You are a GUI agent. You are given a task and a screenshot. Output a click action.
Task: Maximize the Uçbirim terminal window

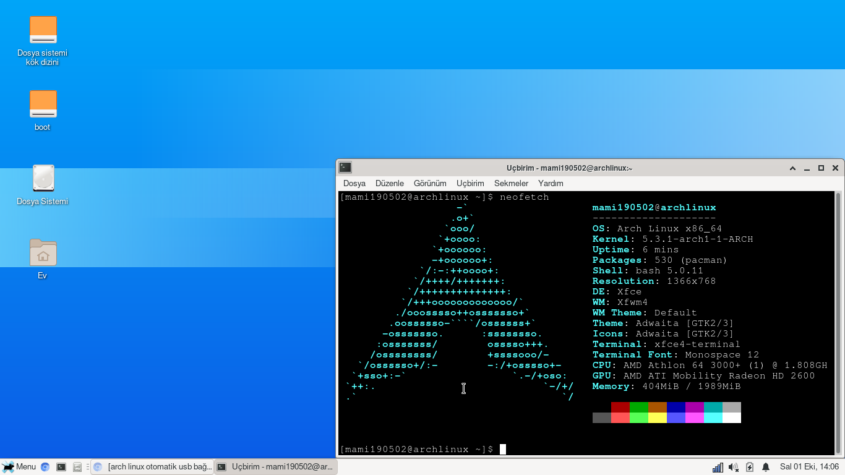click(x=821, y=168)
